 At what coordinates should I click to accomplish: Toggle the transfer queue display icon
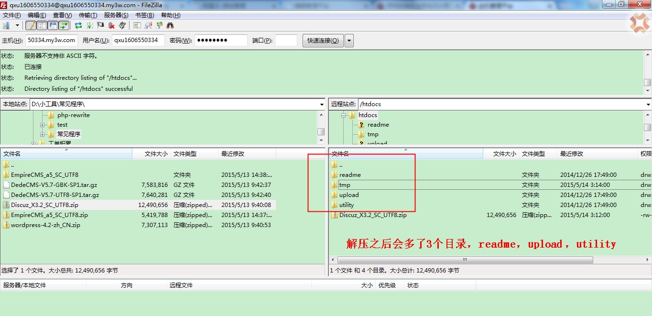[x=64, y=25]
